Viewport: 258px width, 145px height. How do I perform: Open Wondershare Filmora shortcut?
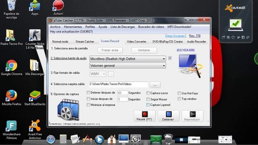point(11,130)
